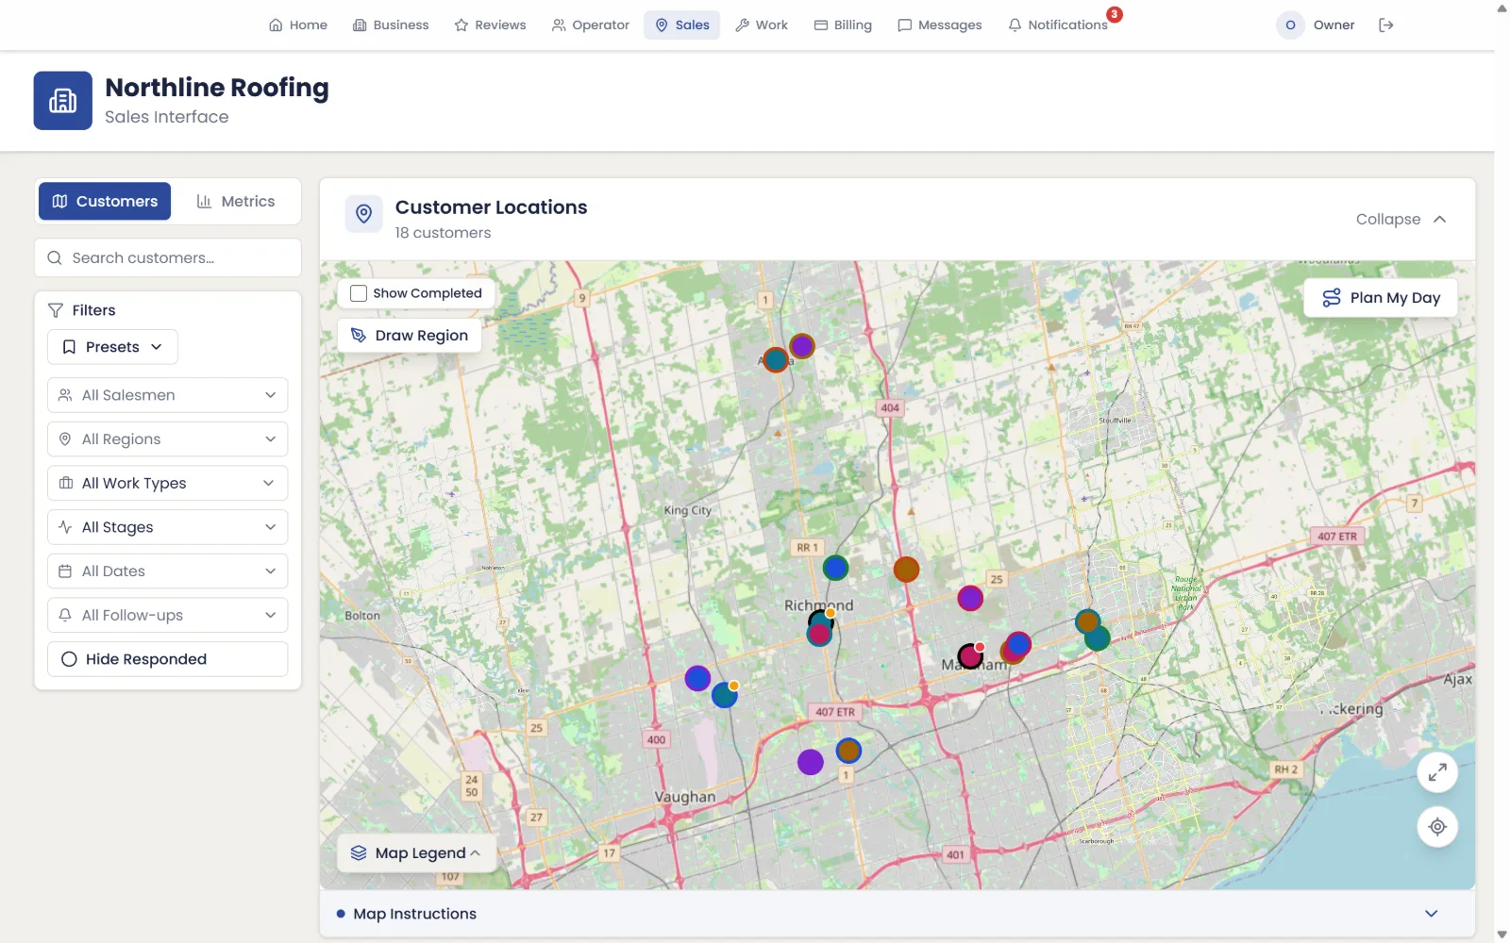Image resolution: width=1510 pixels, height=943 pixels.
Task: Enable the Show Completed checkbox
Action: coord(359,293)
